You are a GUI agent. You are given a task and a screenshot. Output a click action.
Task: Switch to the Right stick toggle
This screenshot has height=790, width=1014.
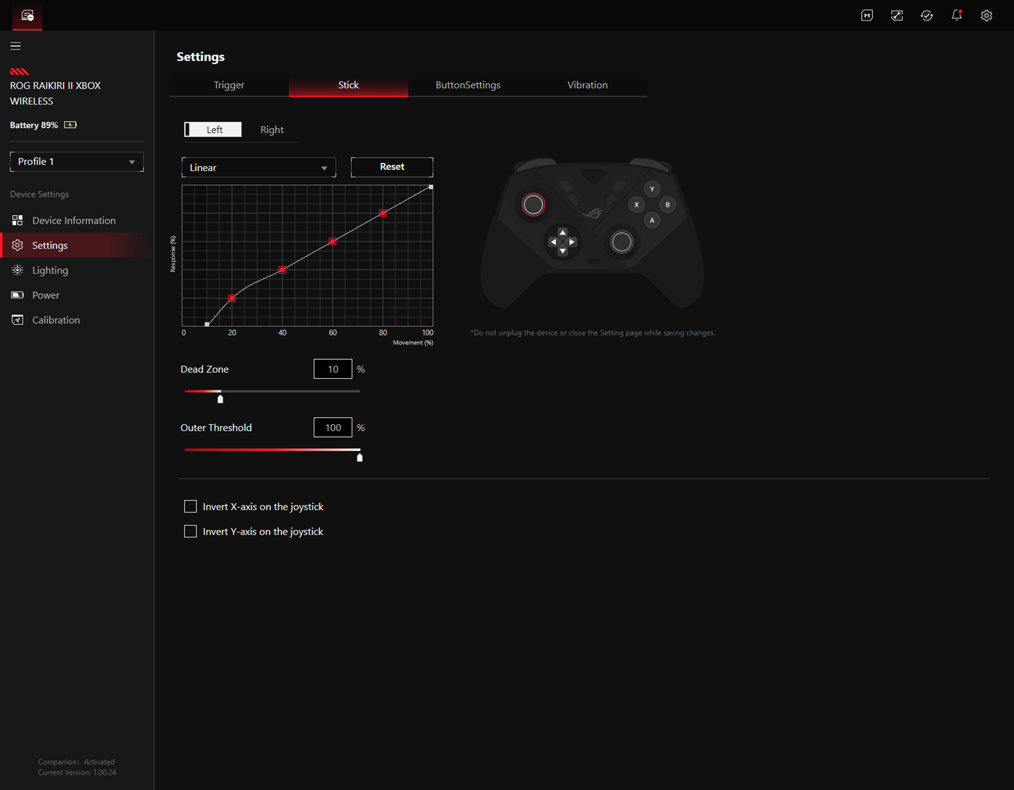272,130
